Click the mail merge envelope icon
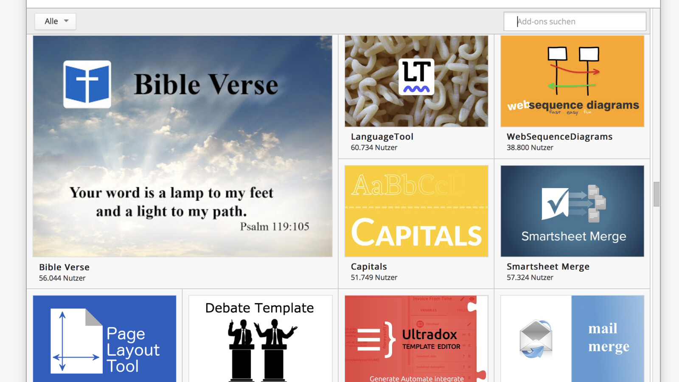679x382 pixels. point(536,339)
